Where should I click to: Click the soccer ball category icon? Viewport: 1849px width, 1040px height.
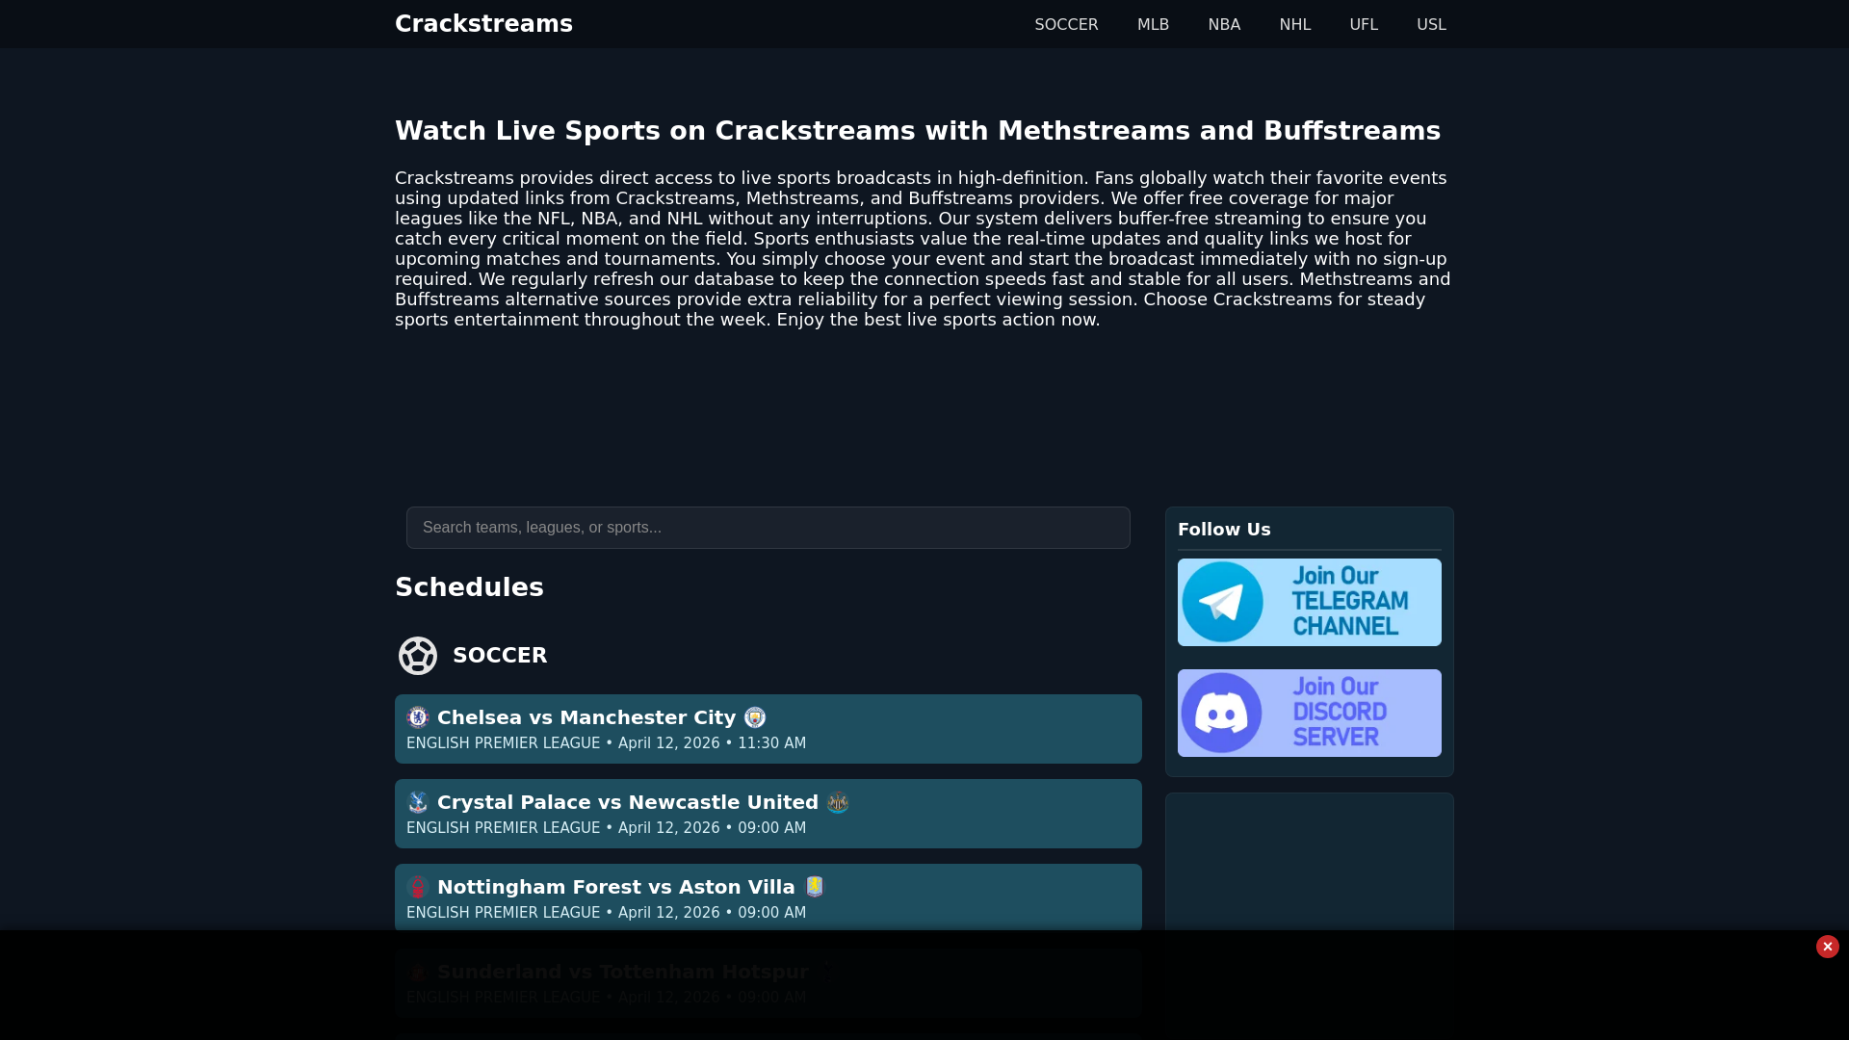418,656
